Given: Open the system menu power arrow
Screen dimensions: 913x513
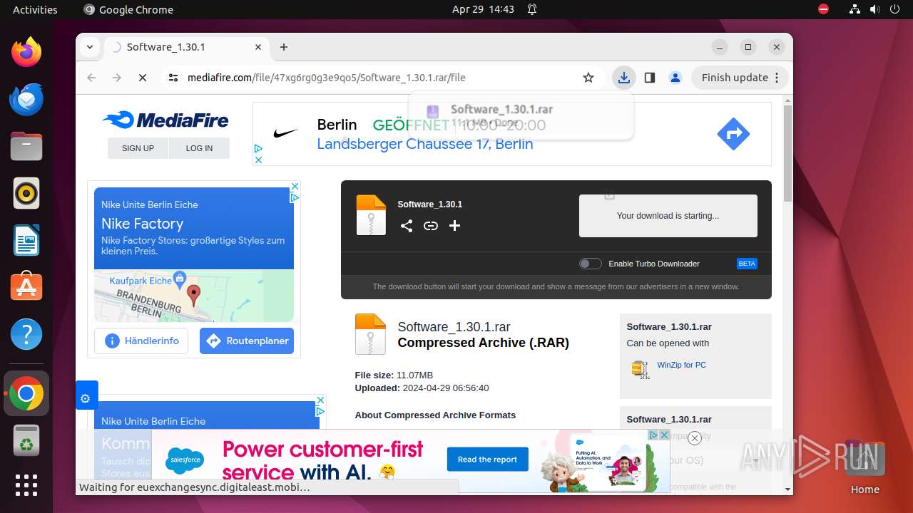Looking at the screenshot, I should point(894,9).
